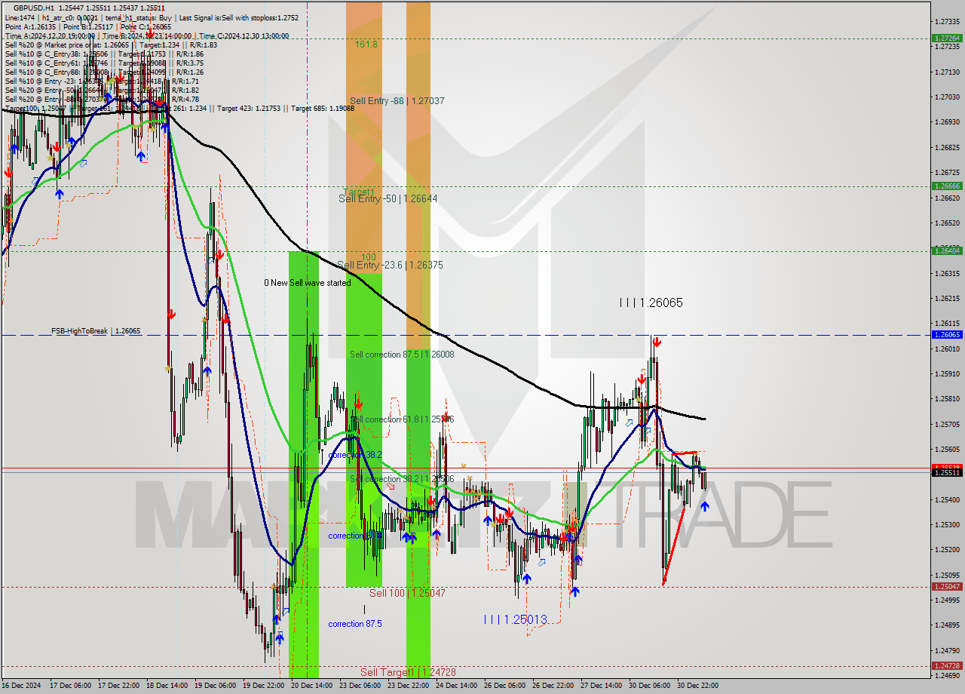Click the 'Sell %10 @ C_Entry61' line
This screenshot has height=694, width=965.
pyautogui.click(x=104, y=63)
